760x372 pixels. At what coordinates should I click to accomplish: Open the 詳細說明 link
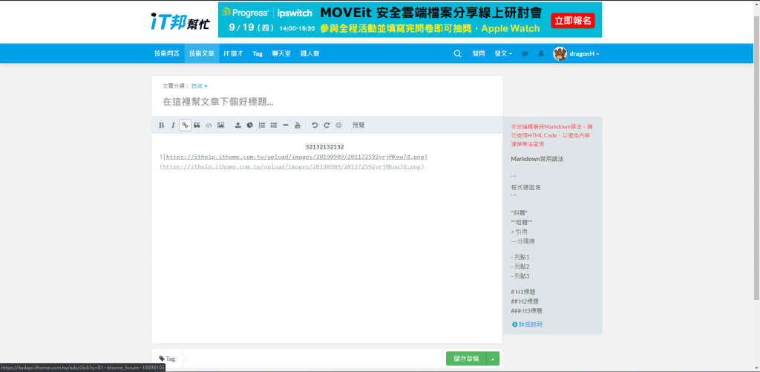pos(527,324)
